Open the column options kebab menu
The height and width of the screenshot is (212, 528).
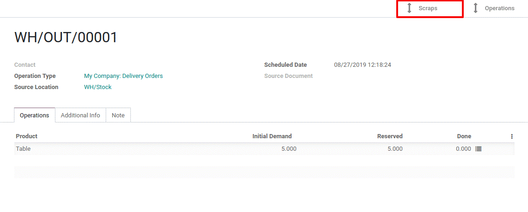[512, 136]
